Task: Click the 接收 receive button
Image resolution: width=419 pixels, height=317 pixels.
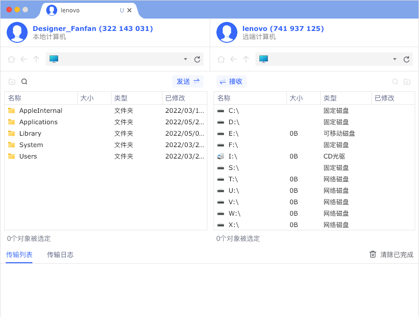Action: (231, 81)
